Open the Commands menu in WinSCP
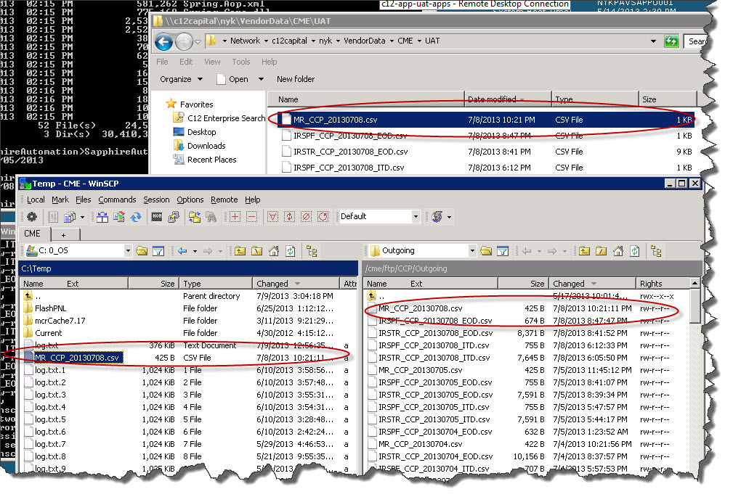The width and height of the screenshot is (733, 497). tap(117, 200)
